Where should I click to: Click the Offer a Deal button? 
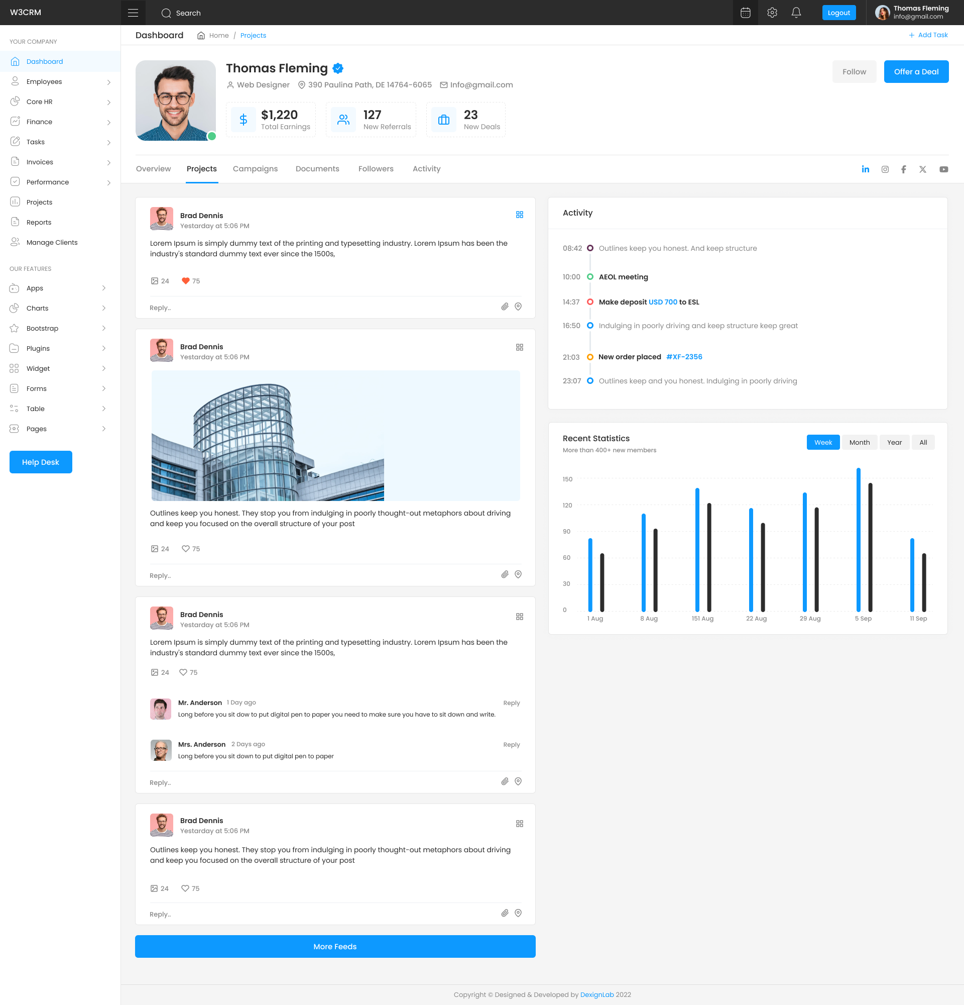[916, 71]
